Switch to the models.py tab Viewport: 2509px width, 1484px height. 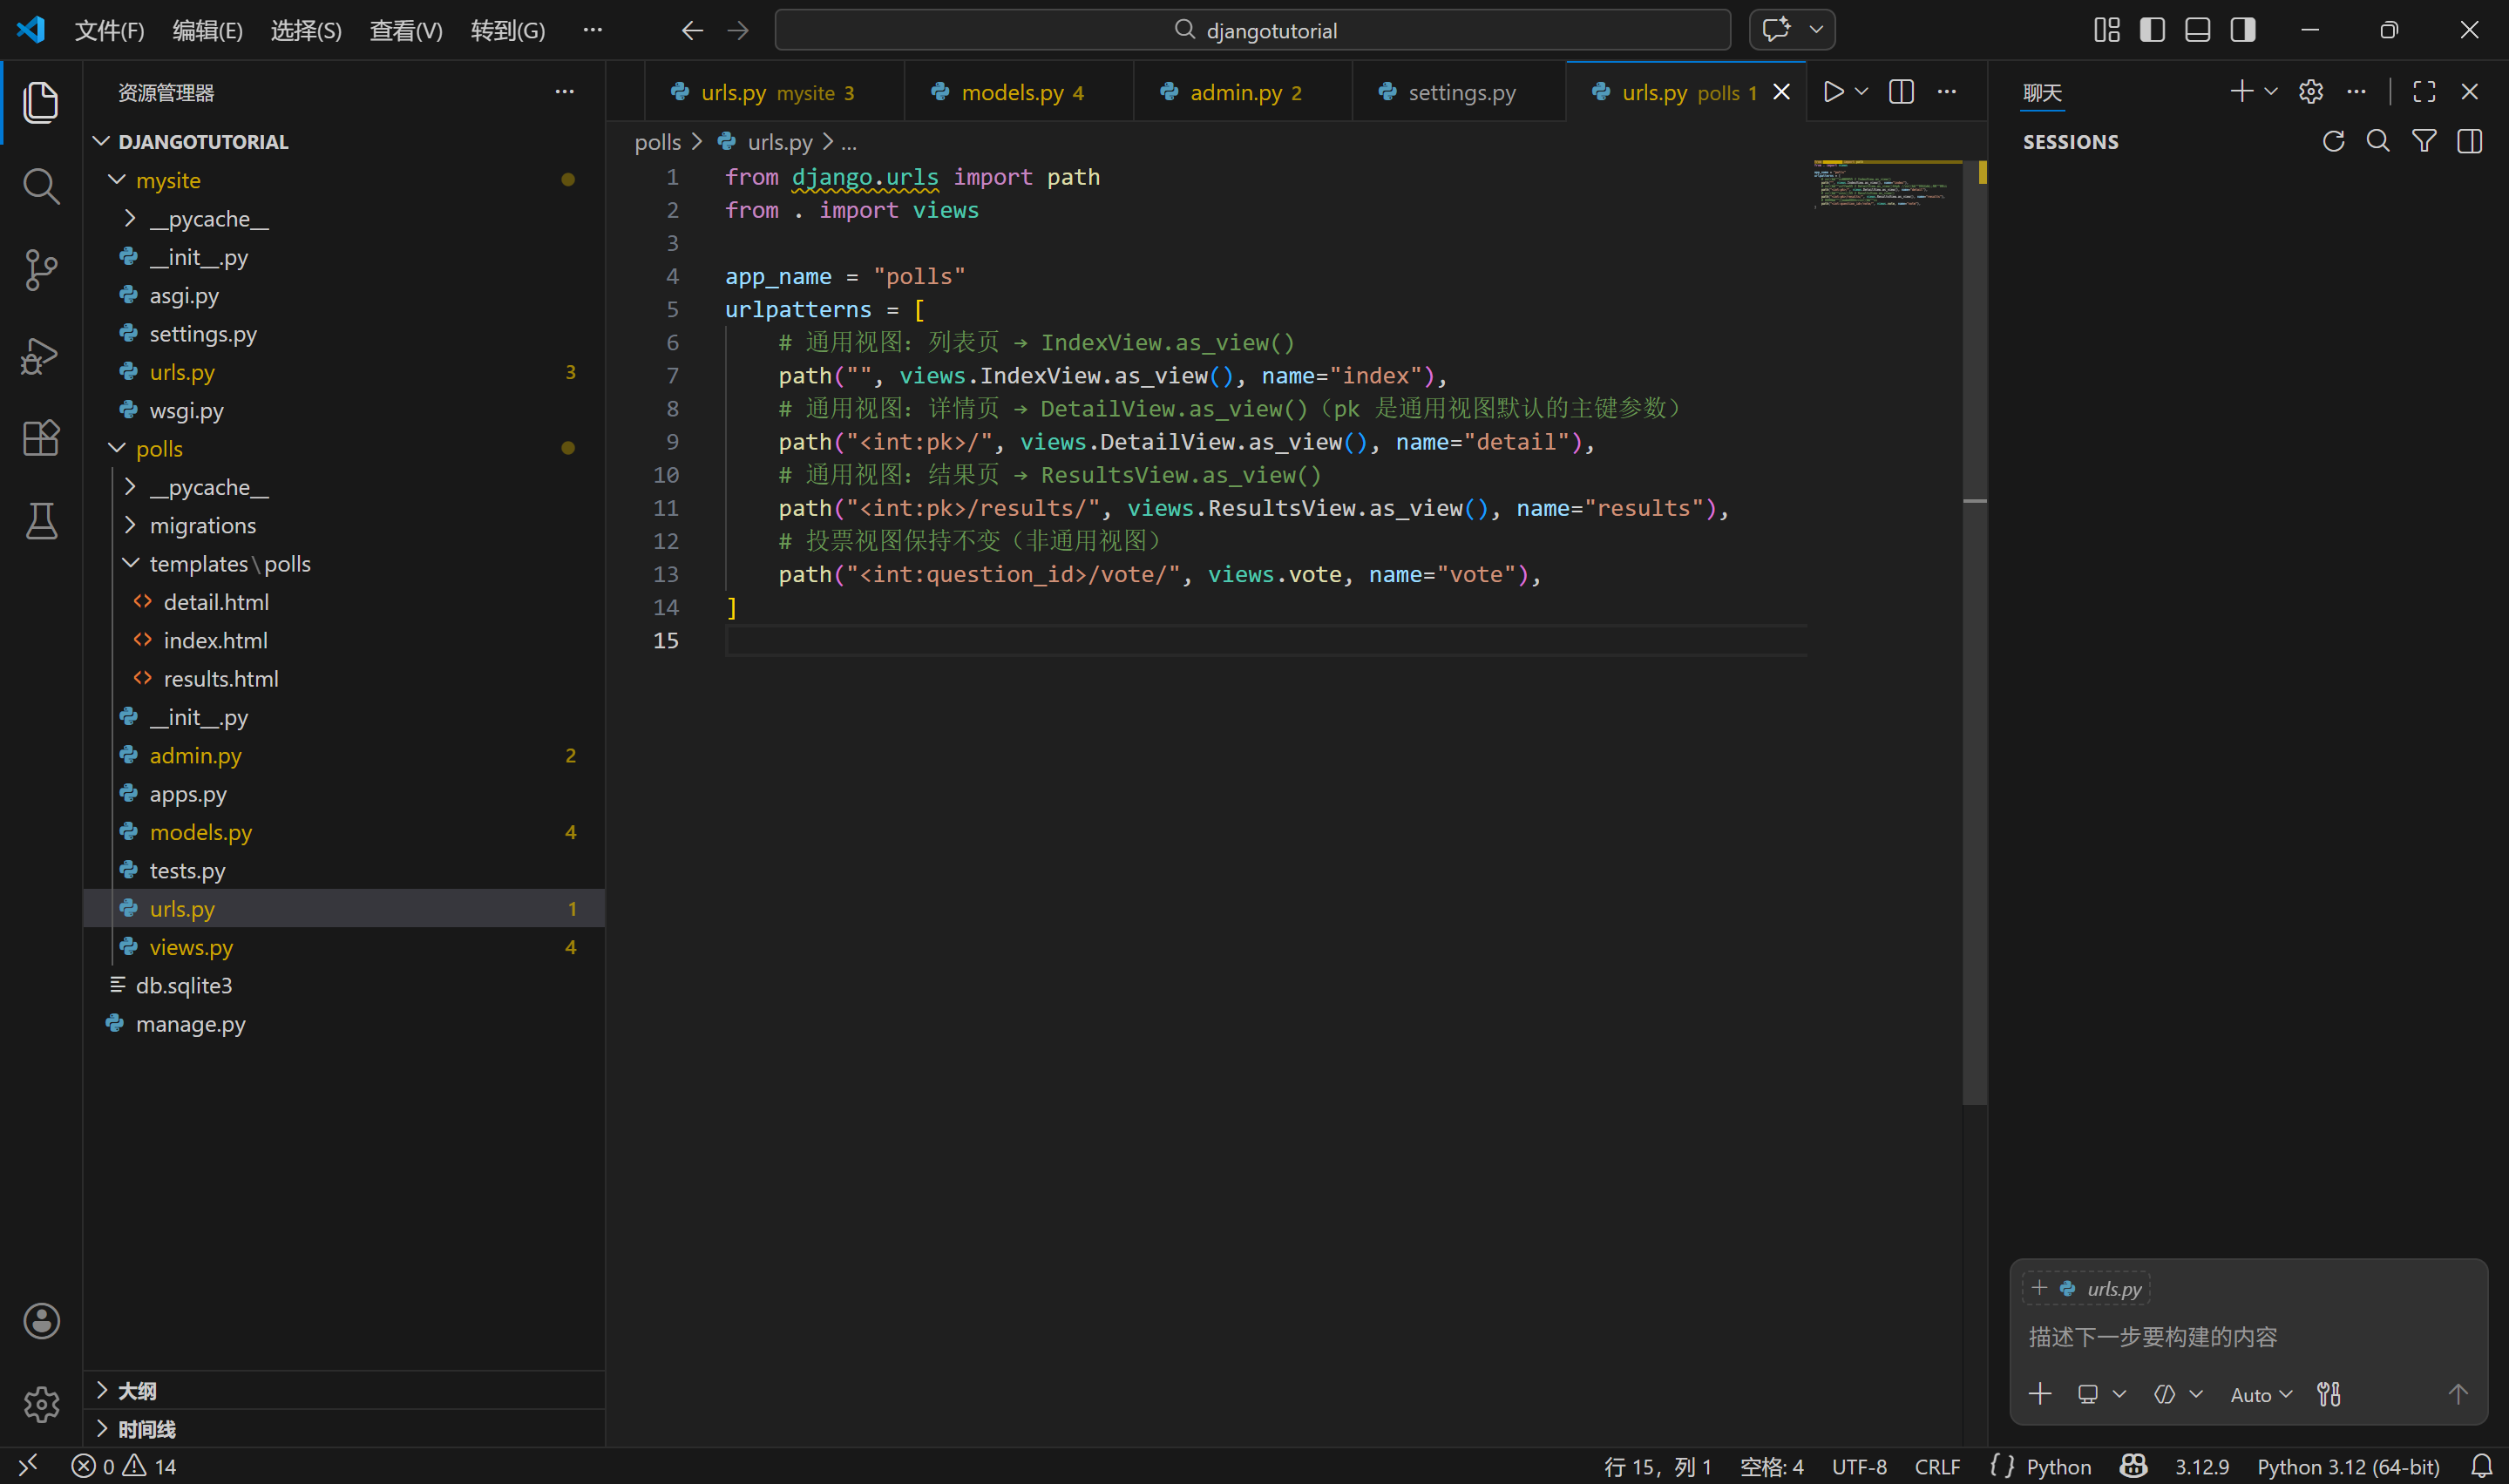(1012, 92)
